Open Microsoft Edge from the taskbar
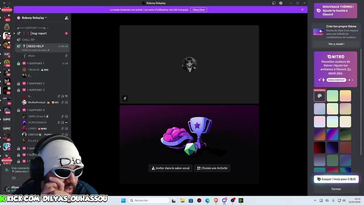The image size is (364, 205). click(208, 200)
